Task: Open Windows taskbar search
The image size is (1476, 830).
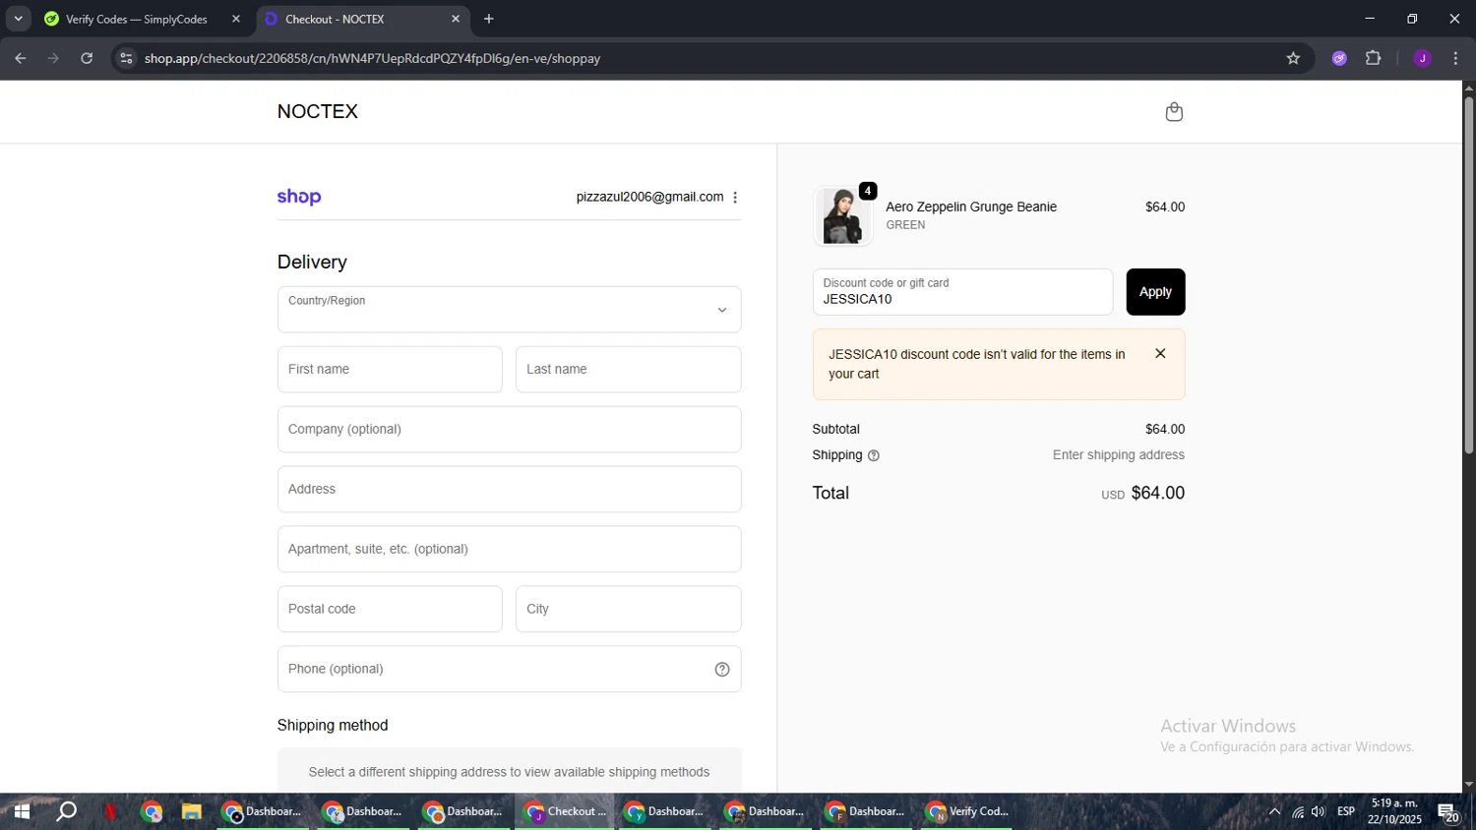Action: 66,812
